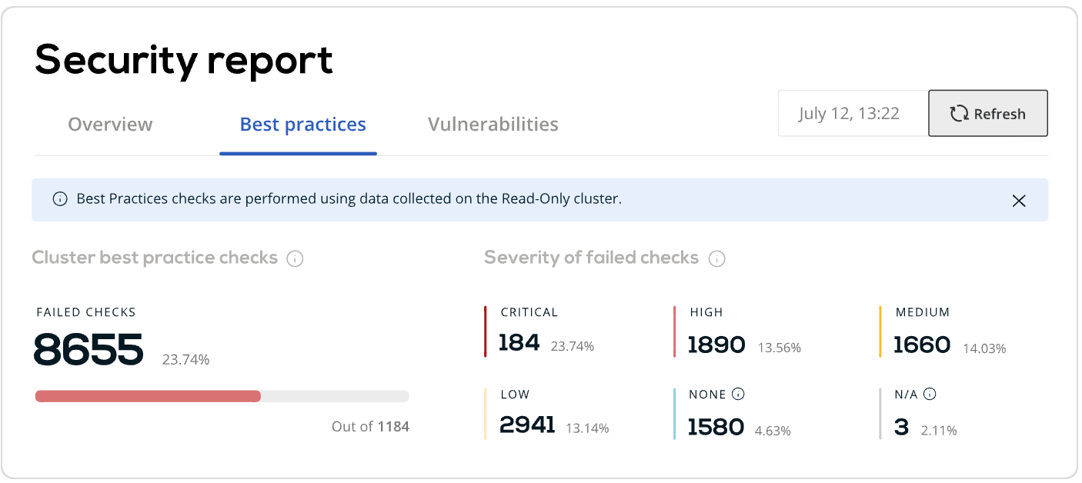Click the info icon beside Cluster best practice checks
The image size is (1082, 483).
(295, 258)
